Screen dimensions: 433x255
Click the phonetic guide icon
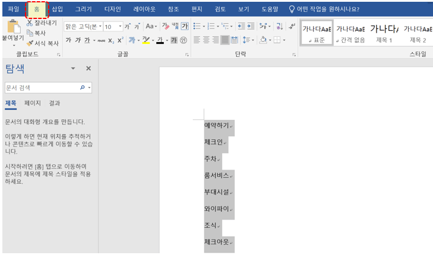175,26
